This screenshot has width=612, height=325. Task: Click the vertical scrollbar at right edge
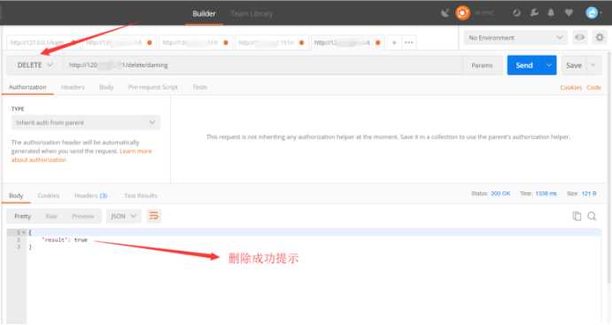coord(609,167)
